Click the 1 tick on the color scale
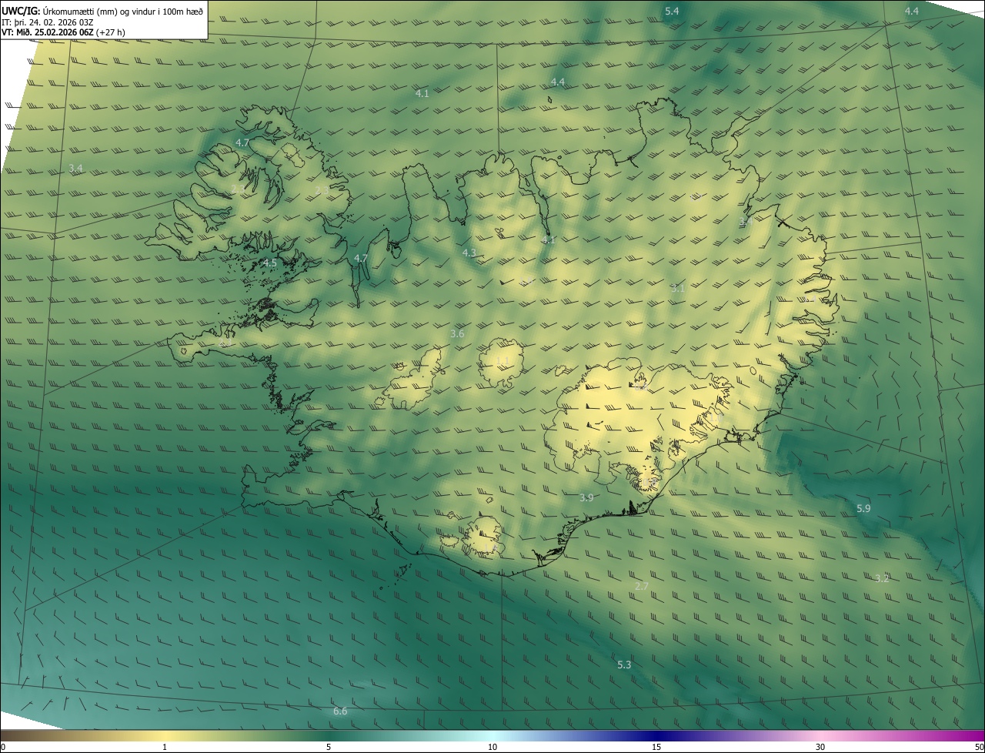This screenshot has height=753, width=985. coord(165,748)
